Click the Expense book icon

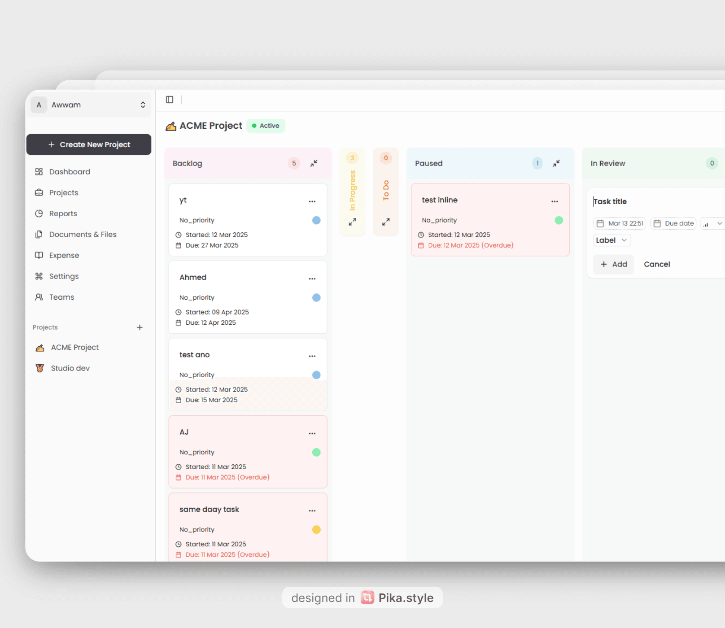coord(39,255)
